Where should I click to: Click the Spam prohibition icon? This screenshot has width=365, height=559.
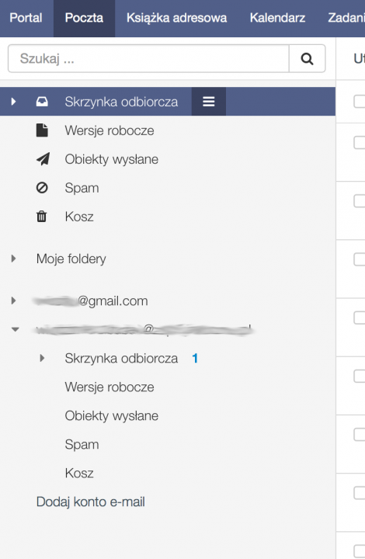(42, 188)
